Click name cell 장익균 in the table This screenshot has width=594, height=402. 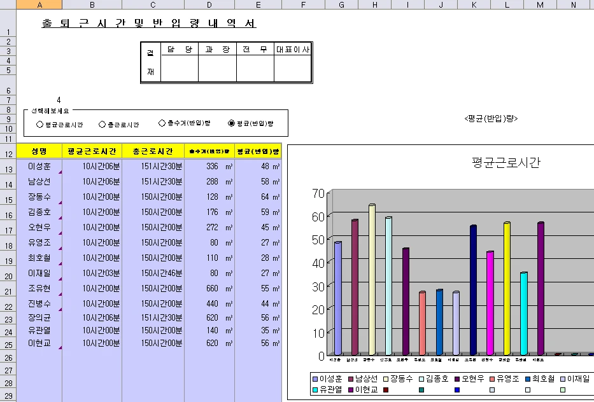click(39, 317)
